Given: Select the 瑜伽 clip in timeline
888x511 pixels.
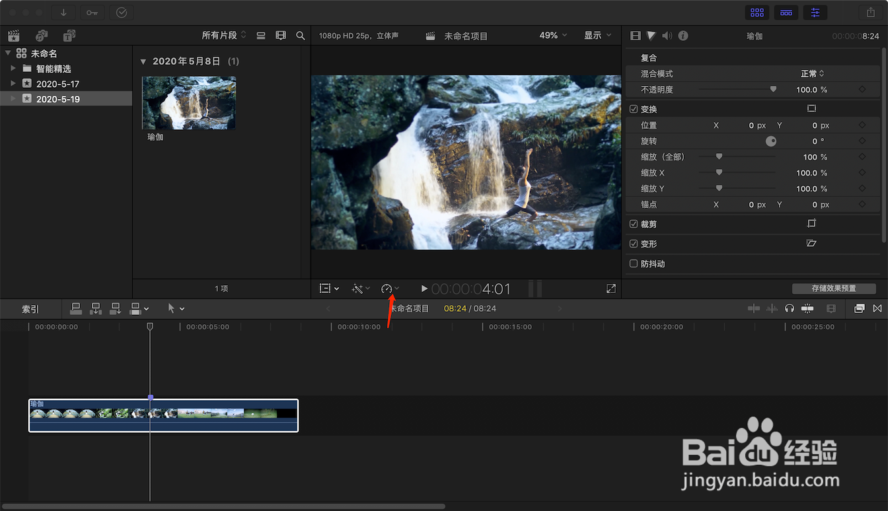Looking at the screenshot, I should (x=163, y=415).
